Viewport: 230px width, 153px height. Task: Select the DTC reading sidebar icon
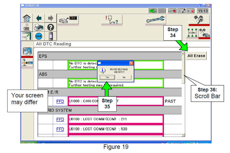click(x=27, y=51)
